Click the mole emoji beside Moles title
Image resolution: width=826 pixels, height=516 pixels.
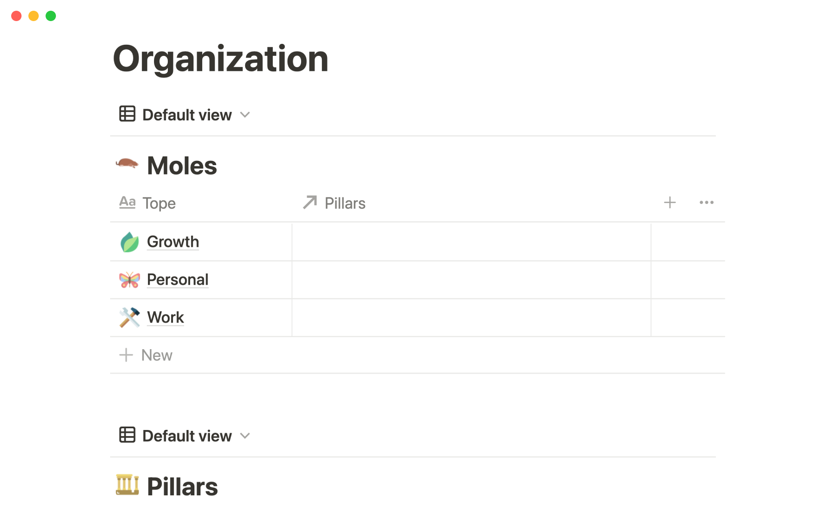coord(127,164)
